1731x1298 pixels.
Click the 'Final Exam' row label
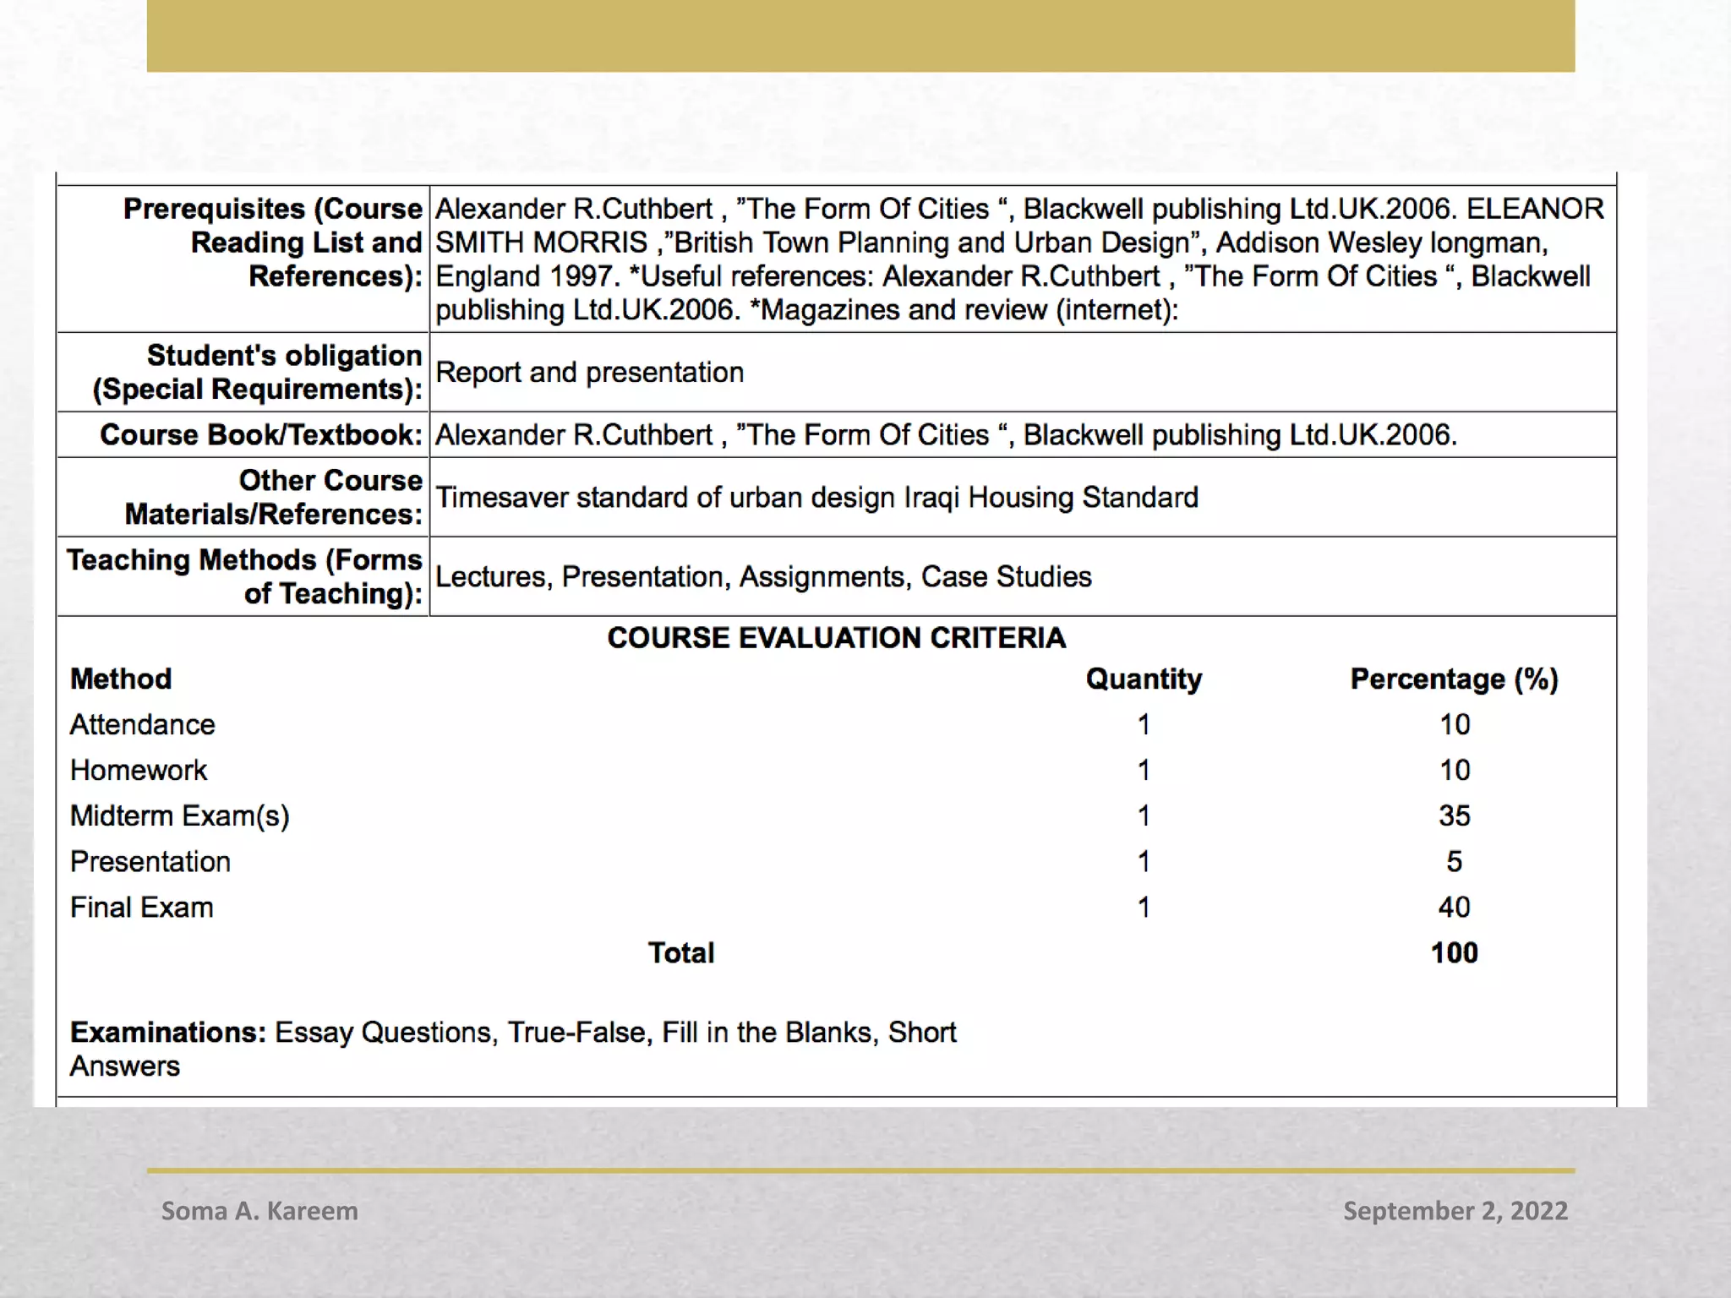tap(141, 907)
